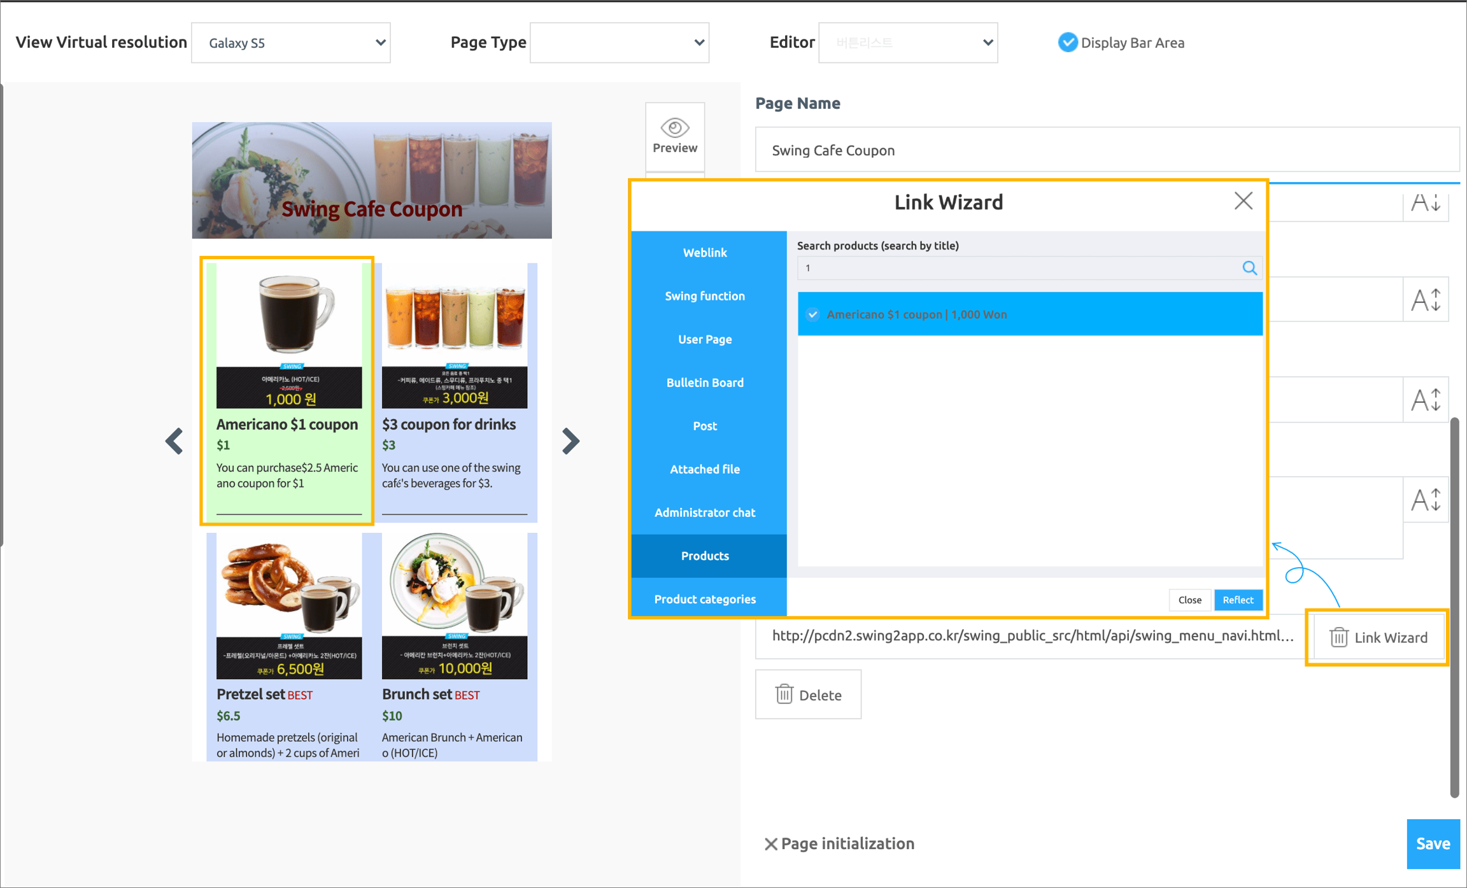The image size is (1467, 888).
Task: Click the Delete trash button
Action: 807,694
